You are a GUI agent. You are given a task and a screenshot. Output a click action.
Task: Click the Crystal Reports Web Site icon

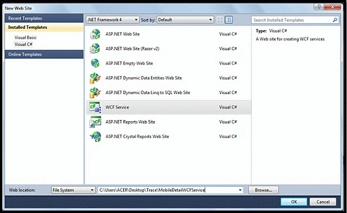(95, 137)
